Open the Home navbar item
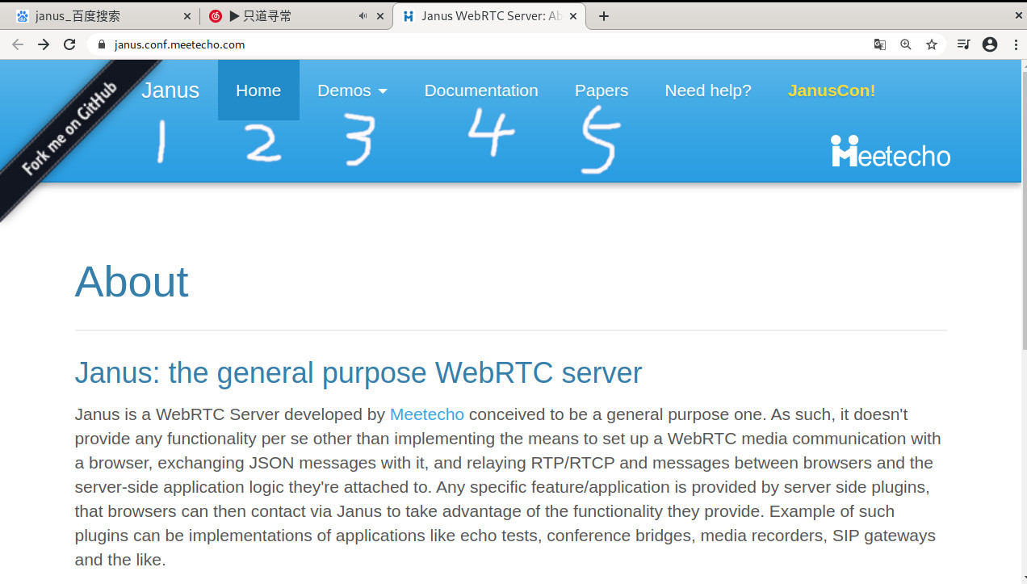Viewport: 1027px width, 584px height. tap(258, 90)
